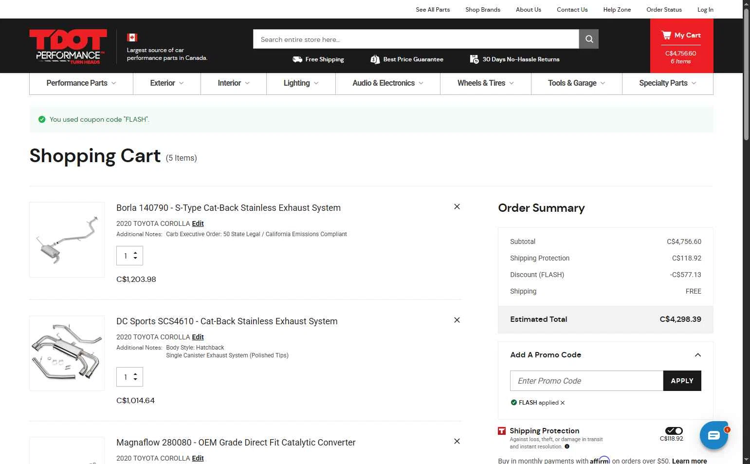Focus the store search field

(416, 39)
